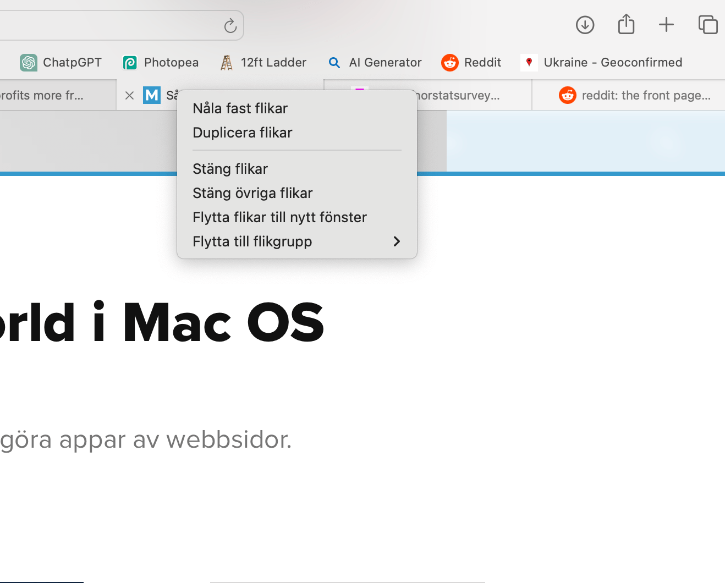Open the ChatGPT bookmark
725x583 pixels.
[x=61, y=62]
